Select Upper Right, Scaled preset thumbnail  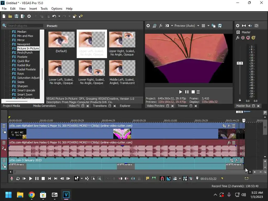tap(122, 40)
